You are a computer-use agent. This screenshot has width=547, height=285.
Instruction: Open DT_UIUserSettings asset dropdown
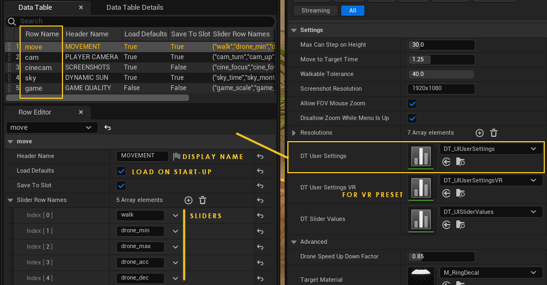(491, 149)
